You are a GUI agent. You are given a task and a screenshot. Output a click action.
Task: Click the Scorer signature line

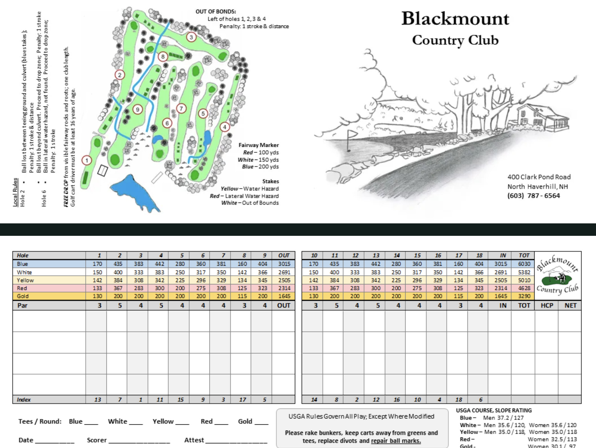tap(139, 442)
